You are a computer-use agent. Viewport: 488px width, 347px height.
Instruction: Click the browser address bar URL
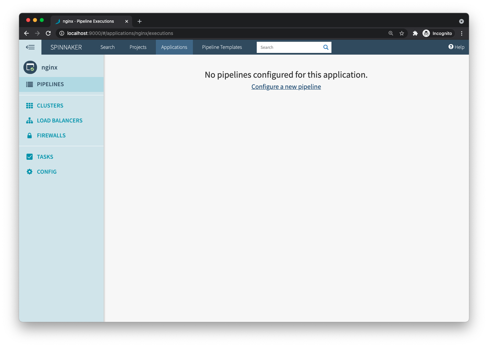tap(120, 33)
